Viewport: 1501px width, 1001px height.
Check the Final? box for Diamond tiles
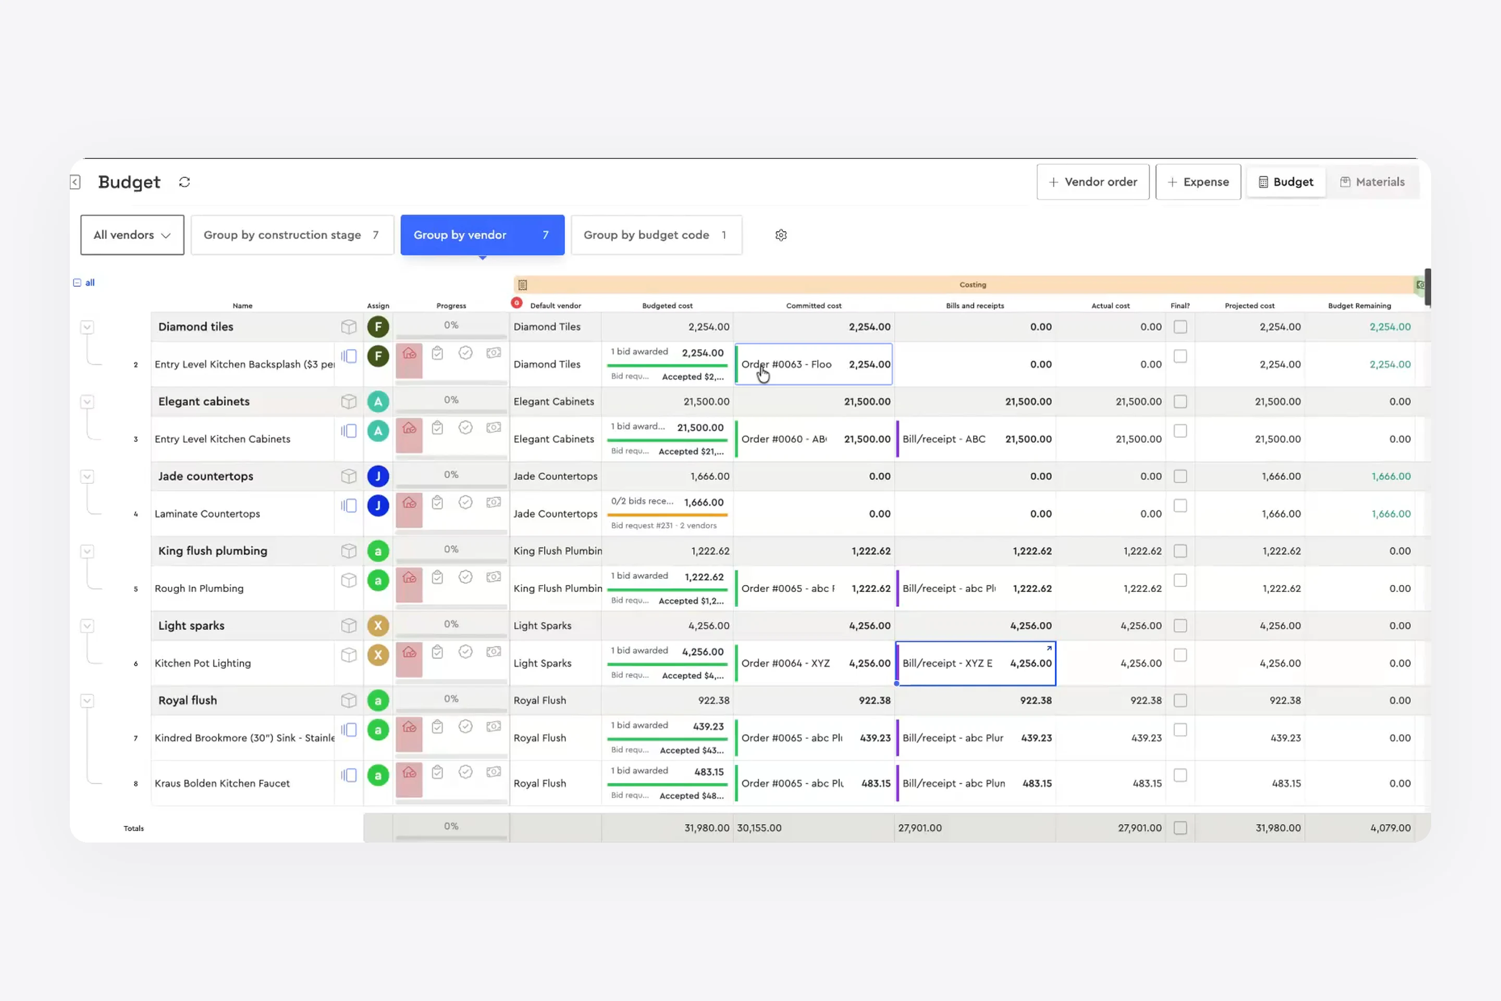(1180, 327)
